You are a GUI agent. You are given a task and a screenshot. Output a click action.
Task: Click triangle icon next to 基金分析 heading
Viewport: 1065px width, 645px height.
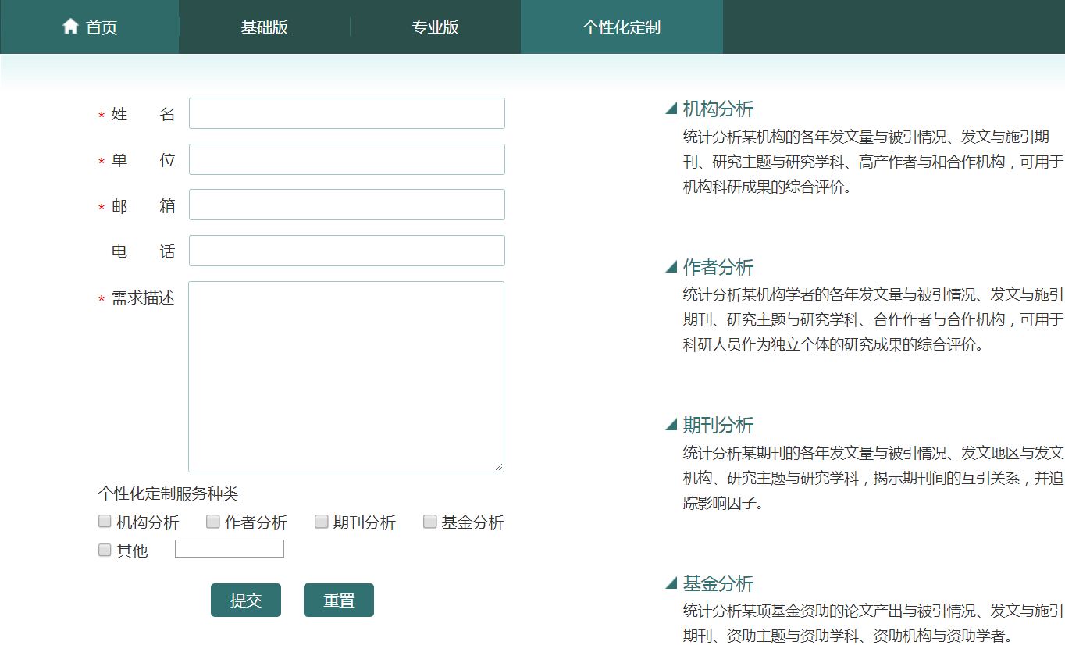coord(671,583)
